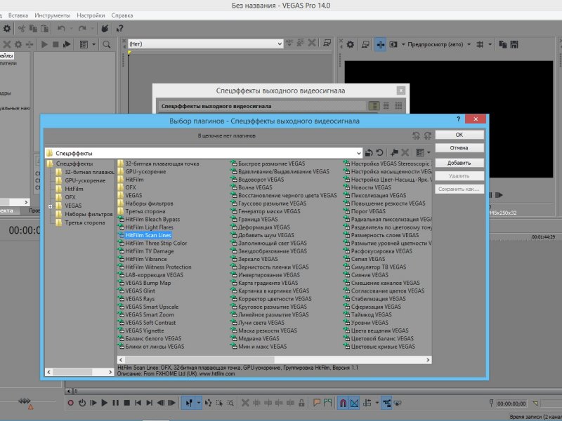Image resolution: width=562 pixels, height=421 pixels.
Task: Open the Инструменты menu
Action: (x=52, y=15)
